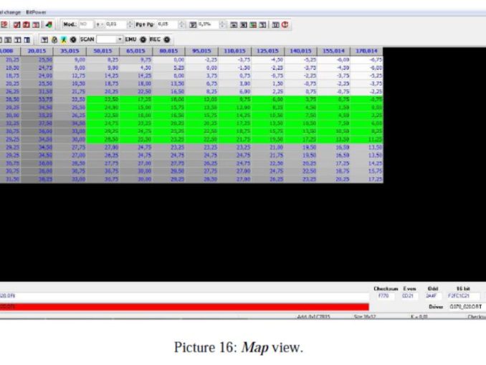The image size is (486, 365).
Task: Click the icon just left of the 0,0% field
Action: [x=192, y=24]
